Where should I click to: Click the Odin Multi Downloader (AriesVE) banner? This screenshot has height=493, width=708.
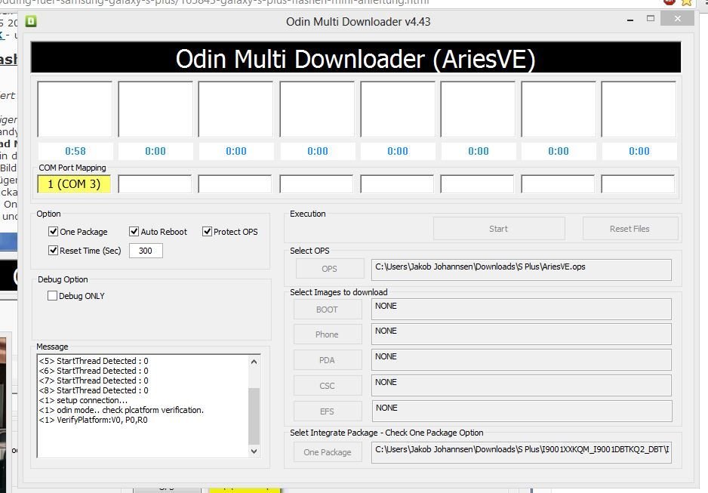356,58
